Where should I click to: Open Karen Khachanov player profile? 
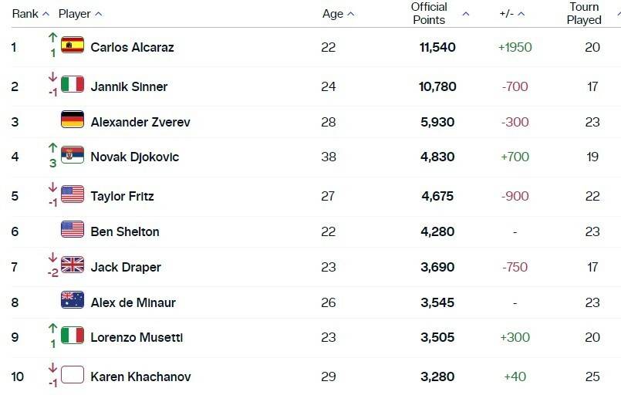tap(140, 376)
